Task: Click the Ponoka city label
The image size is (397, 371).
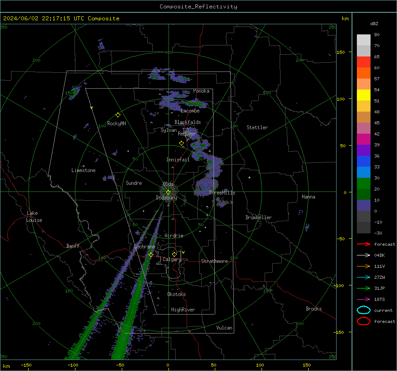Action: (x=201, y=91)
